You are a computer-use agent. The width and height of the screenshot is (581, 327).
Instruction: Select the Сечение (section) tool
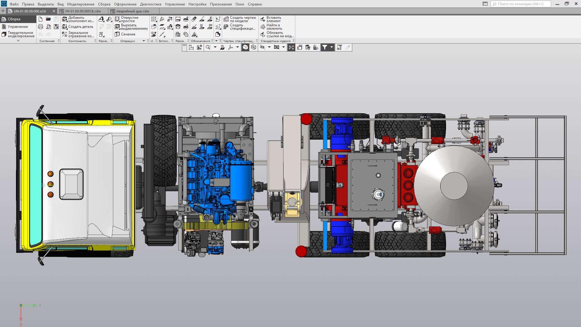(125, 34)
